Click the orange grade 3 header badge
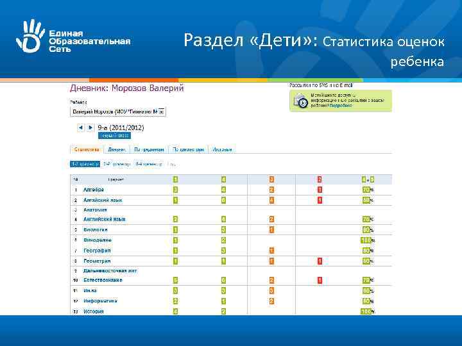This screenshot has width=462, height=346. point(271,179)
